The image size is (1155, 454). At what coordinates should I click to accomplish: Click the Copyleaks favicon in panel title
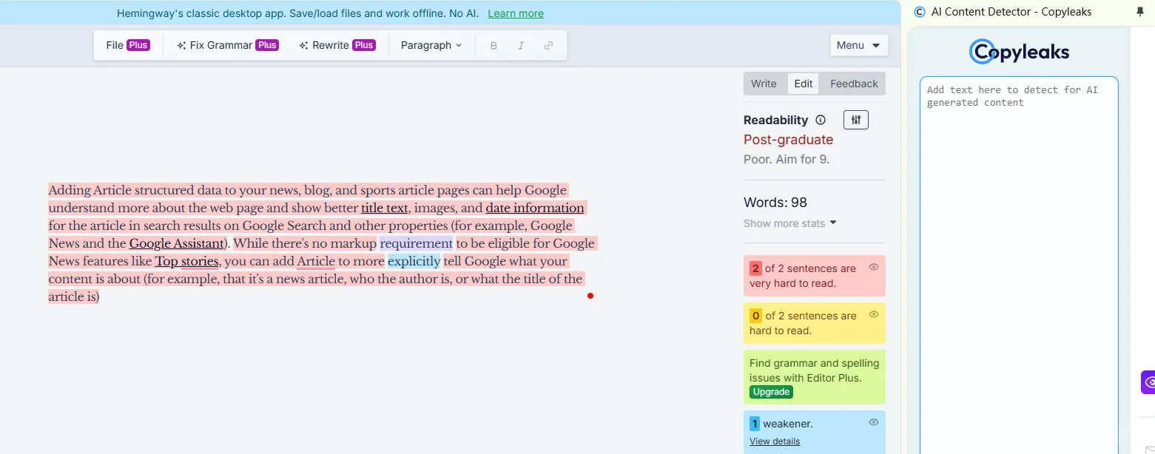coord(920,12)
